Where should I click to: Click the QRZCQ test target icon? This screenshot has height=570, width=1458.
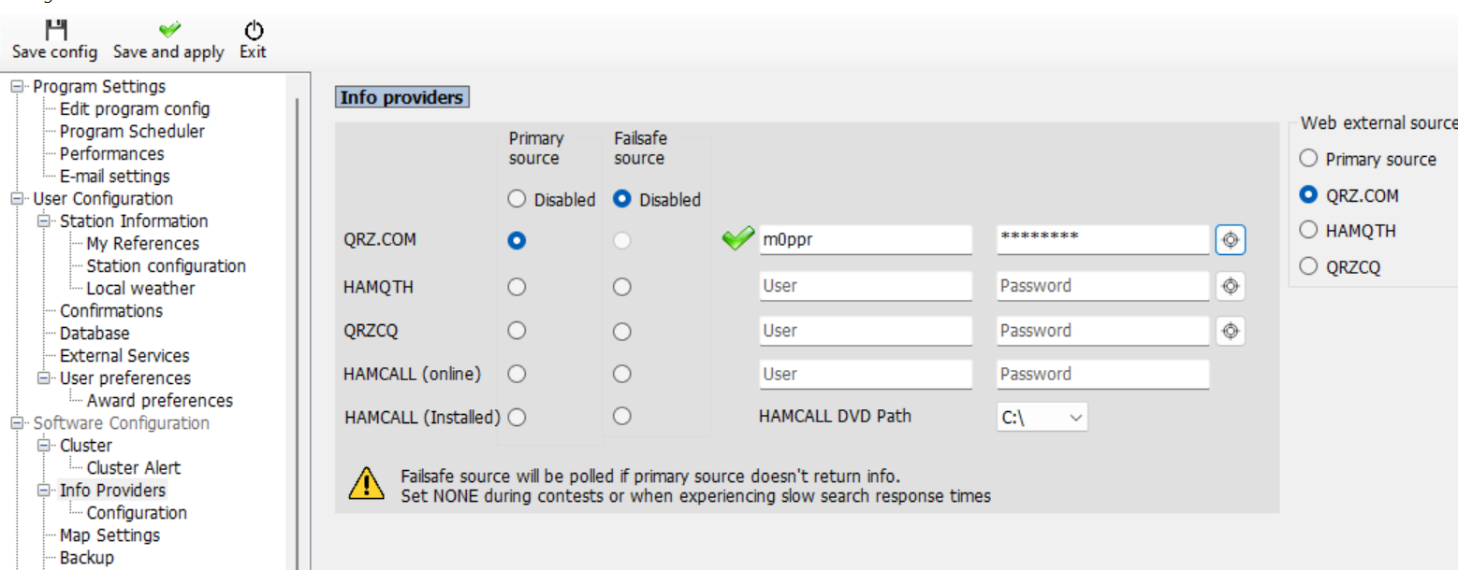pyautogui.click(x=1231, y=331)
